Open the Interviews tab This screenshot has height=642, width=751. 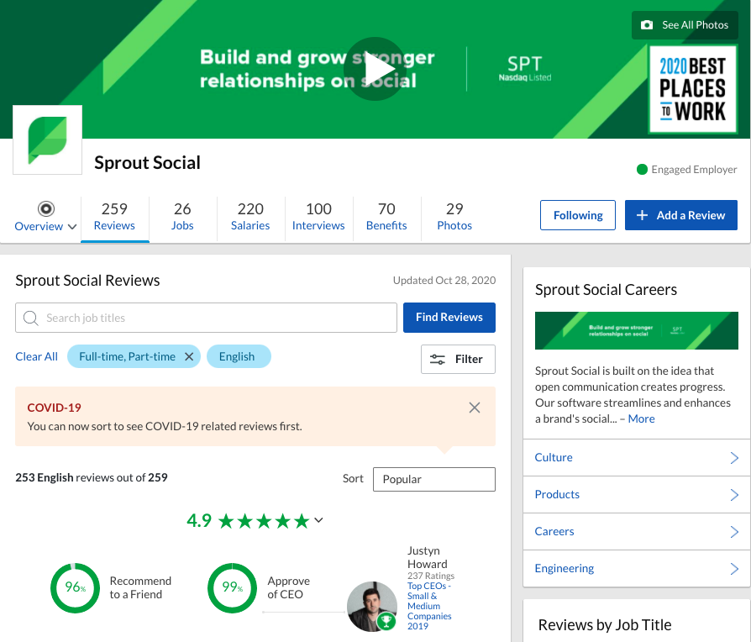point(318,217)
